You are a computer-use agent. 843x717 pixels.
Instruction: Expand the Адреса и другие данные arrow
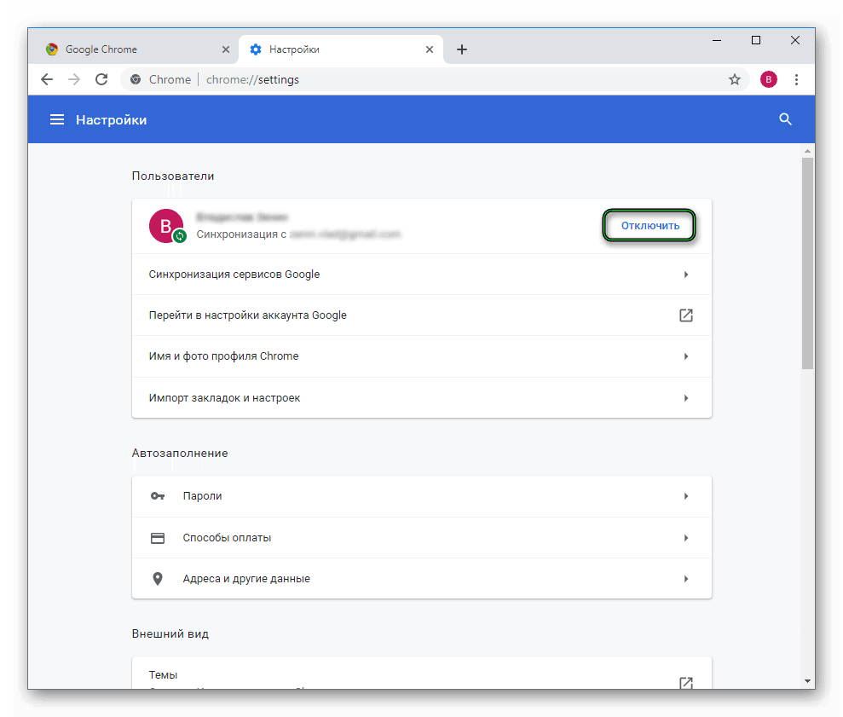686,579
